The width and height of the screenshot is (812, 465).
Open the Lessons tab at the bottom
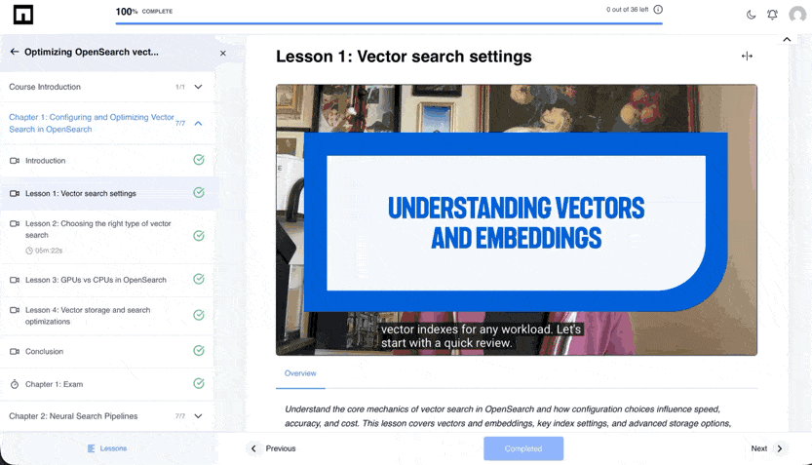107,448
